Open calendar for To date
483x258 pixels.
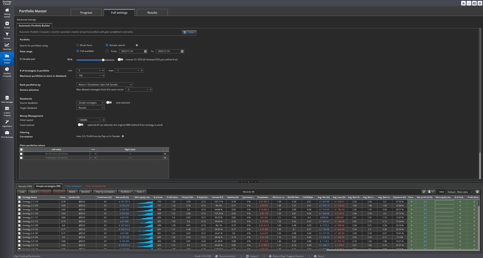click(182, 51)
